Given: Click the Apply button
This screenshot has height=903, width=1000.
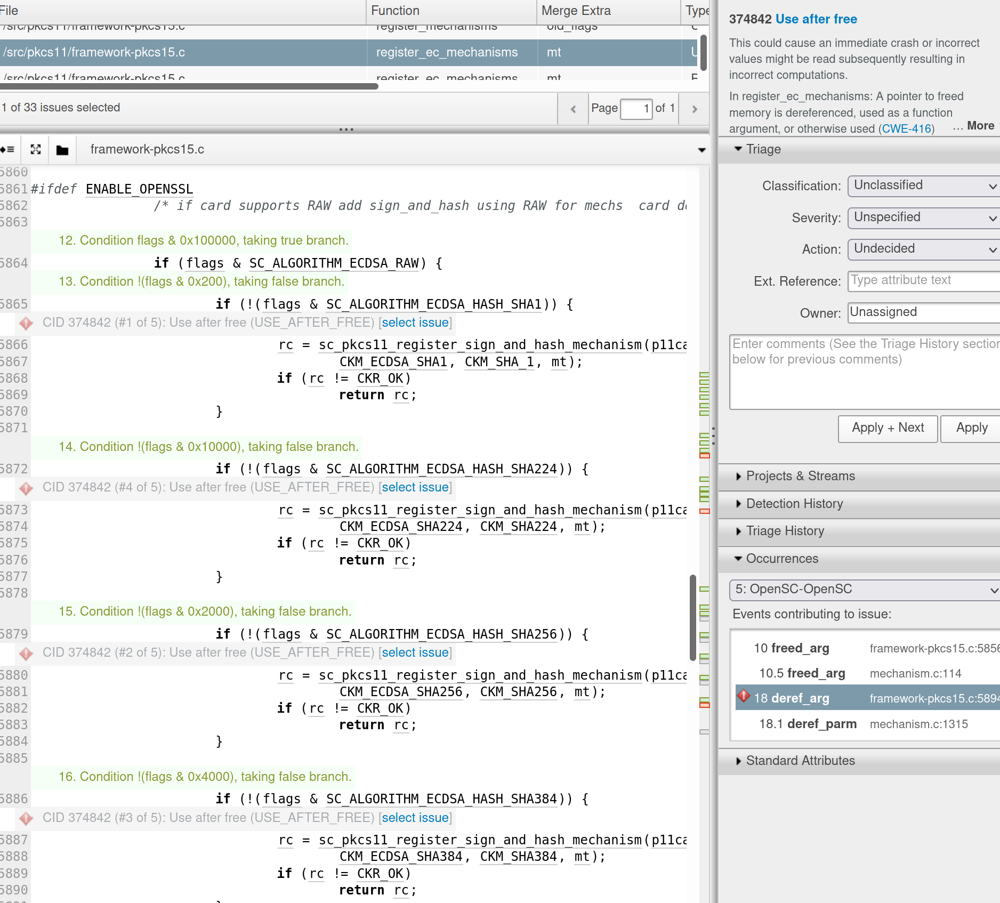Looking at the screenshot, I should pyautogui.click(x=971, y=428).
